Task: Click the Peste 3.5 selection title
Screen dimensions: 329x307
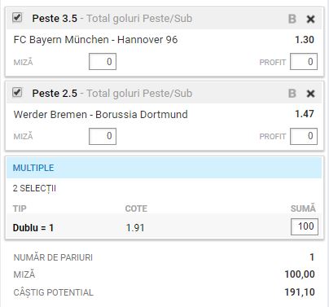Action: pos(55,19)
